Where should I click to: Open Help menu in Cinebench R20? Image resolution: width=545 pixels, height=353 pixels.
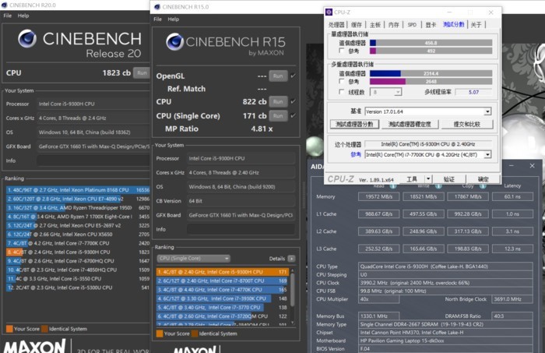pyautogui.click(x=23, y=16)
